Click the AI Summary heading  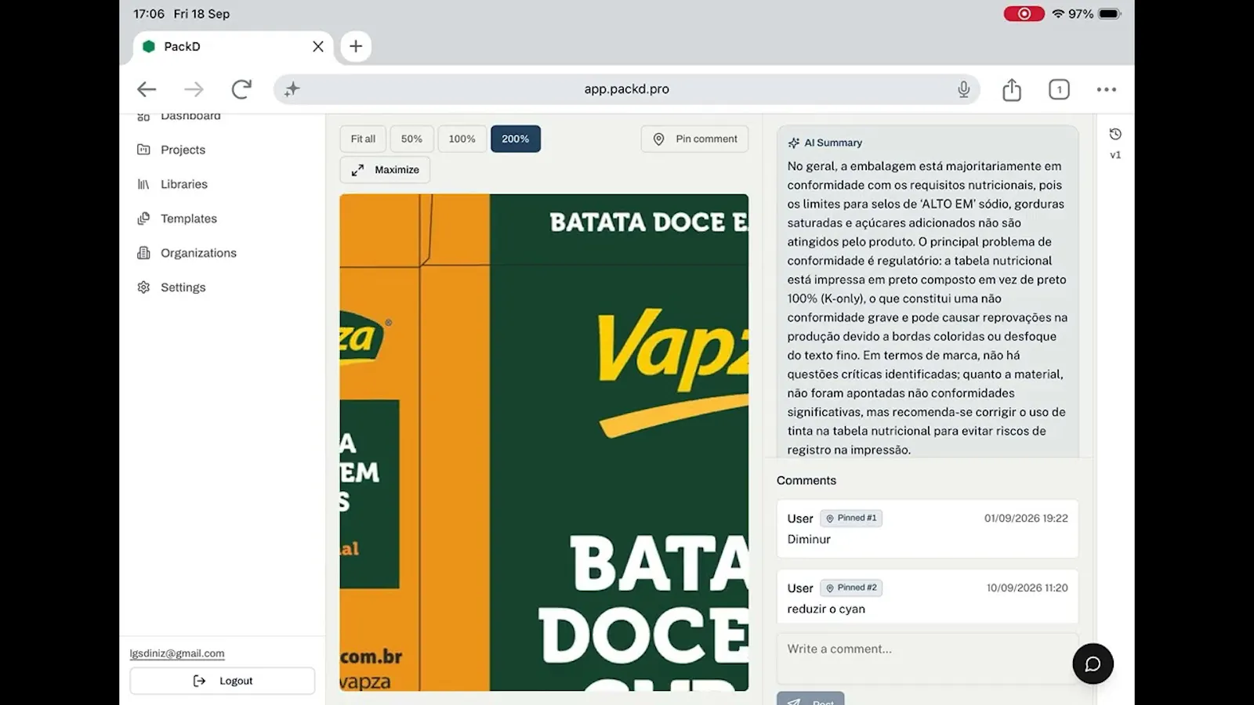click(x=833, y=143)
